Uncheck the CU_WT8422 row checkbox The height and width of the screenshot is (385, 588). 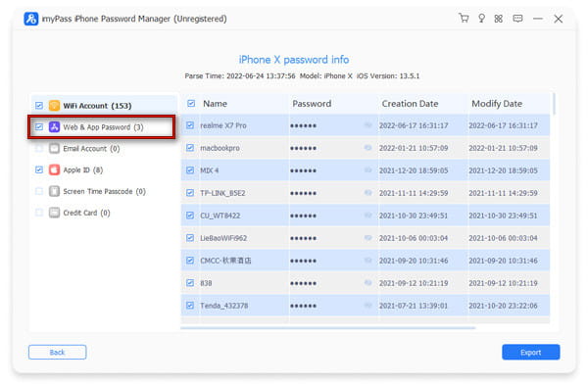(x=190, y=216)
